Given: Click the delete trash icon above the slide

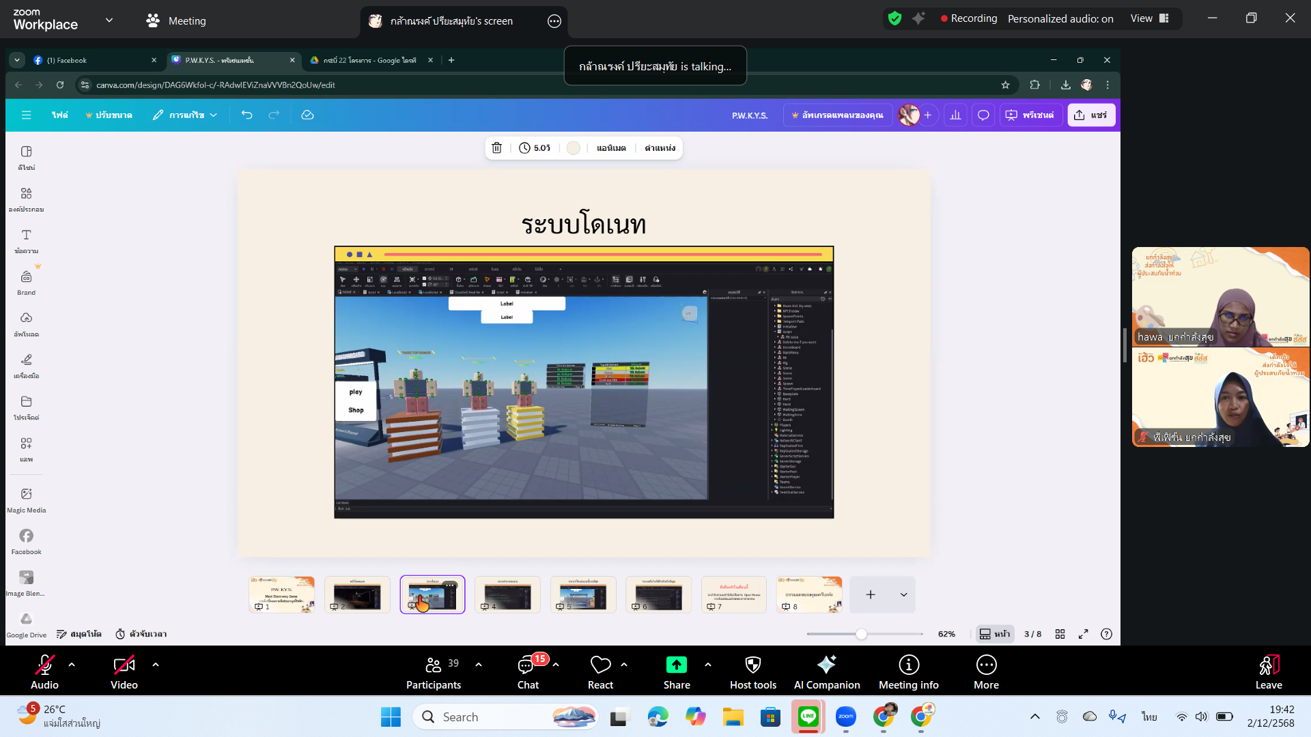Looking at the screenshot, I should tap(497, 148).
